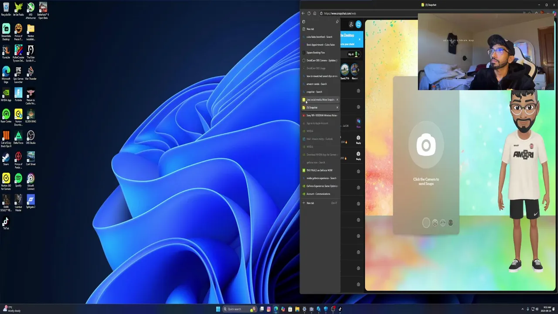Open Spotify desktop shortcut
This screenshot has height=314, width=558.
tap(18, 181)
